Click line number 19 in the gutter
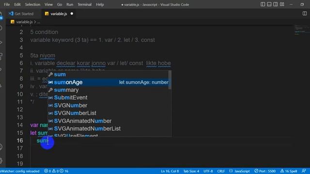This screenshot has width=310, height=174. pos(20,163)
